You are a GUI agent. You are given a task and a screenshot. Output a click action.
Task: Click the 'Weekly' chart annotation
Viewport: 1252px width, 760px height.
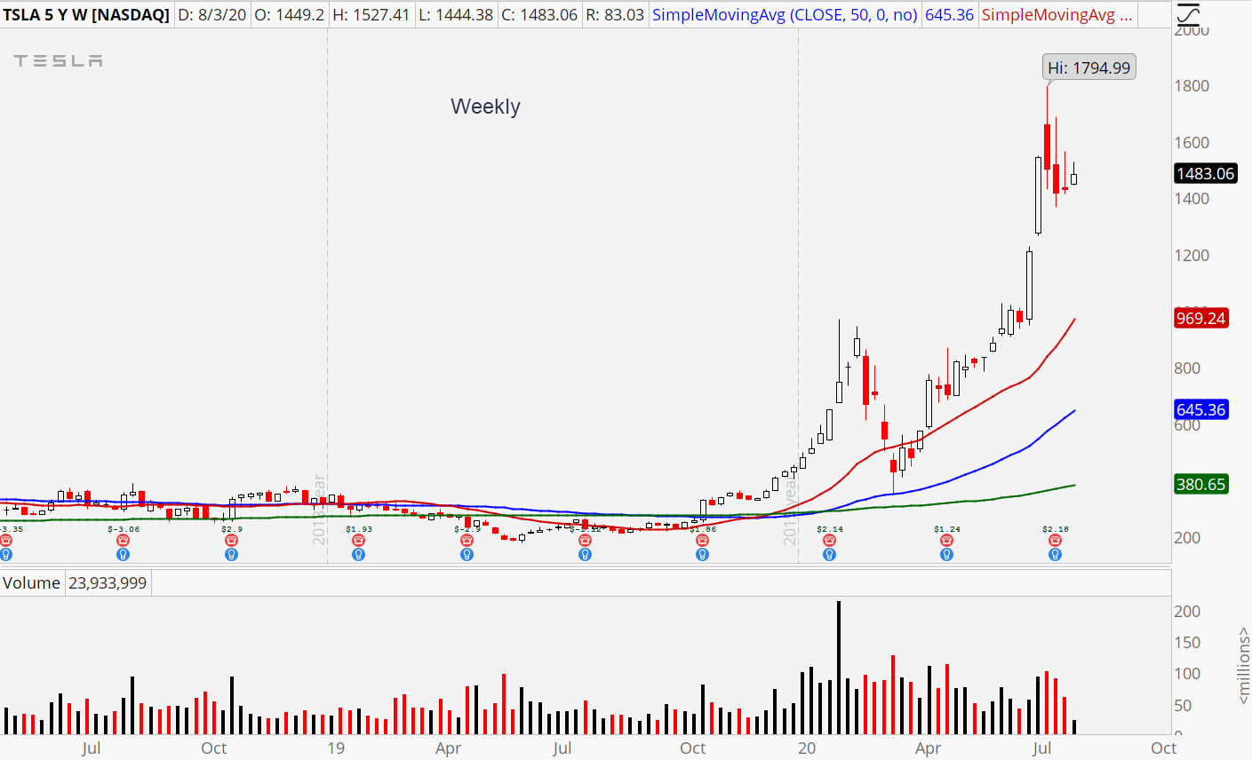pos(485,107)
